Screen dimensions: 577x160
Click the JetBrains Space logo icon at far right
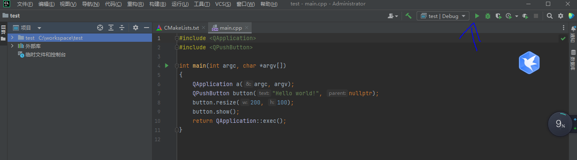[572, 16]
